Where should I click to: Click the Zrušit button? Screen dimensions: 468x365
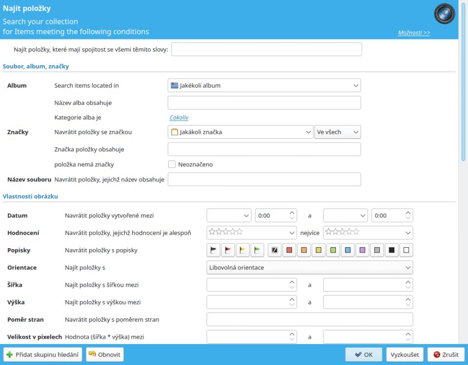(446, 355)
